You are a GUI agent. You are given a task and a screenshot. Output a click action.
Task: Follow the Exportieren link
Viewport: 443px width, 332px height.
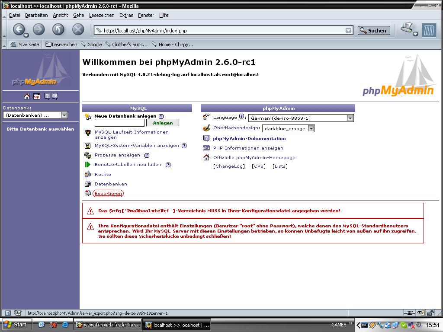(x=108, y=194)
